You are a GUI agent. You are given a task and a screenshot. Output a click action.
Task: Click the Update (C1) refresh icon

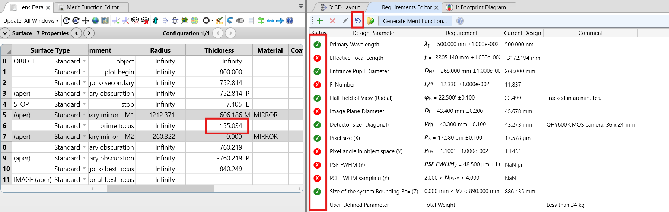(x=66, y=20)
